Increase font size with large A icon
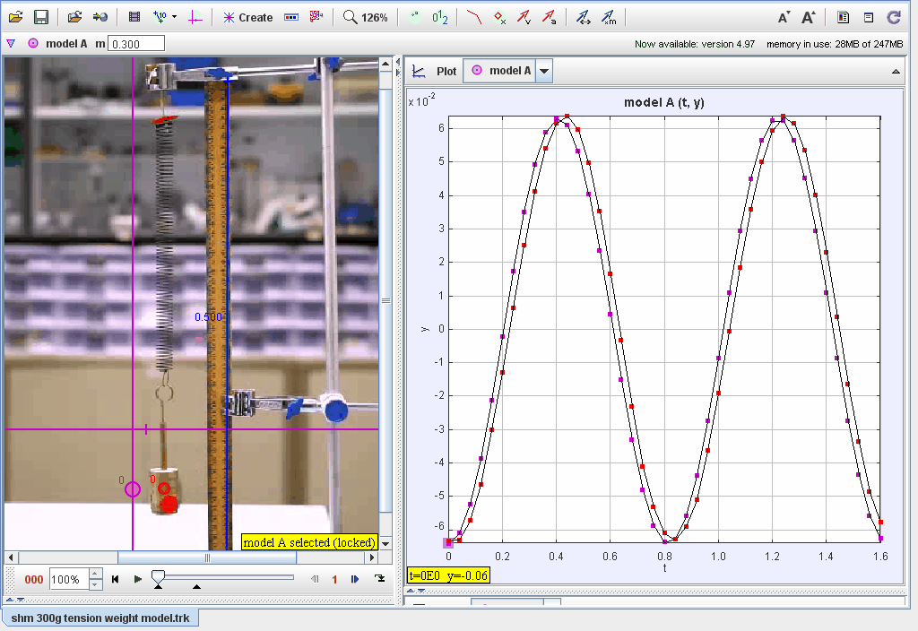 pyautogui.click(x=809, y=18)
